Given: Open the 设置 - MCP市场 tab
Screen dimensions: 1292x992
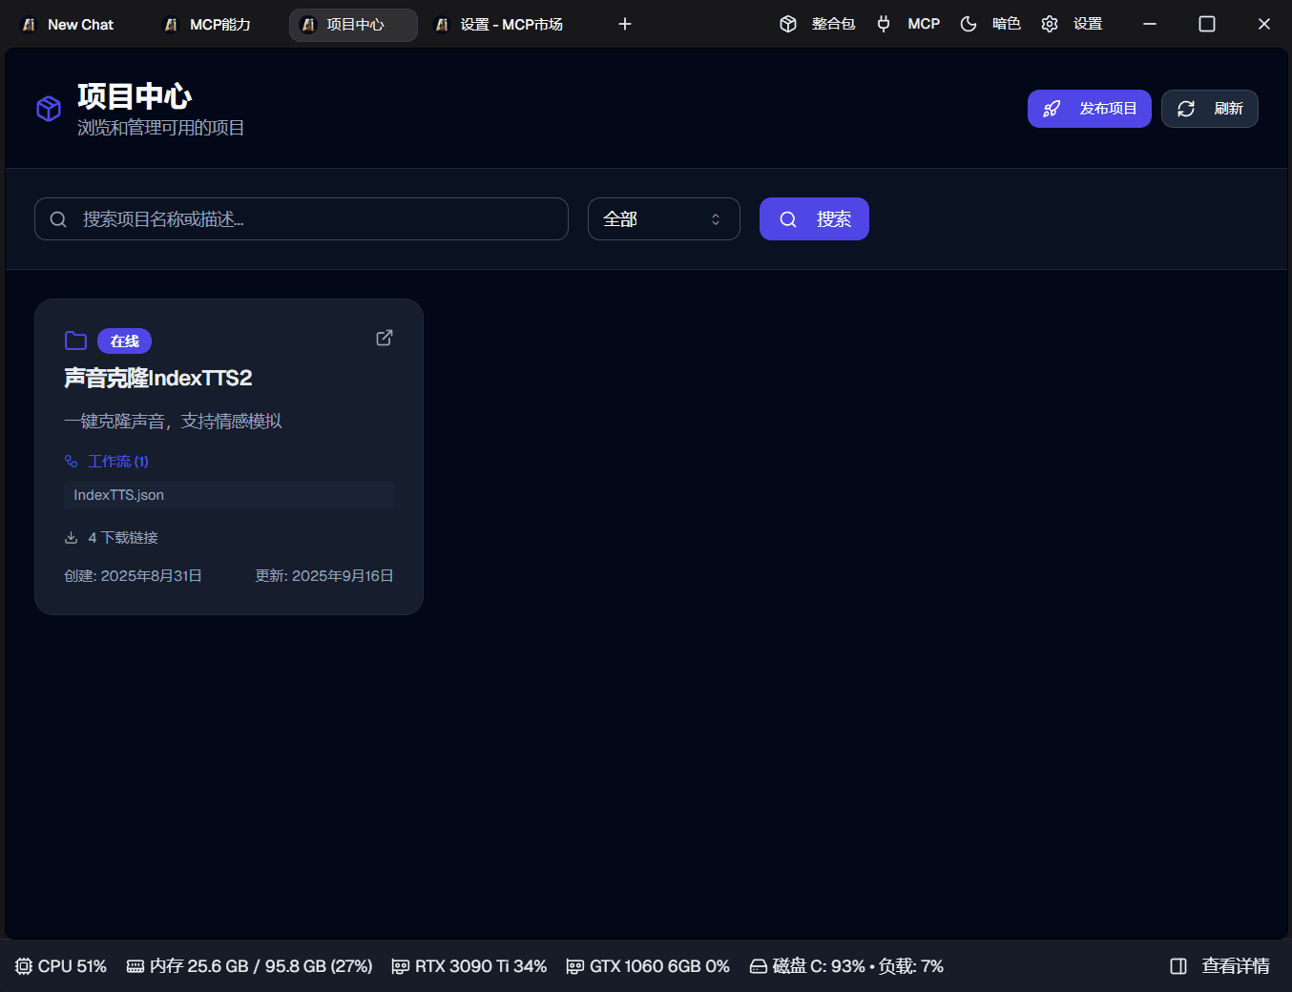Looking at the screenshot, I should coord(499,25).
